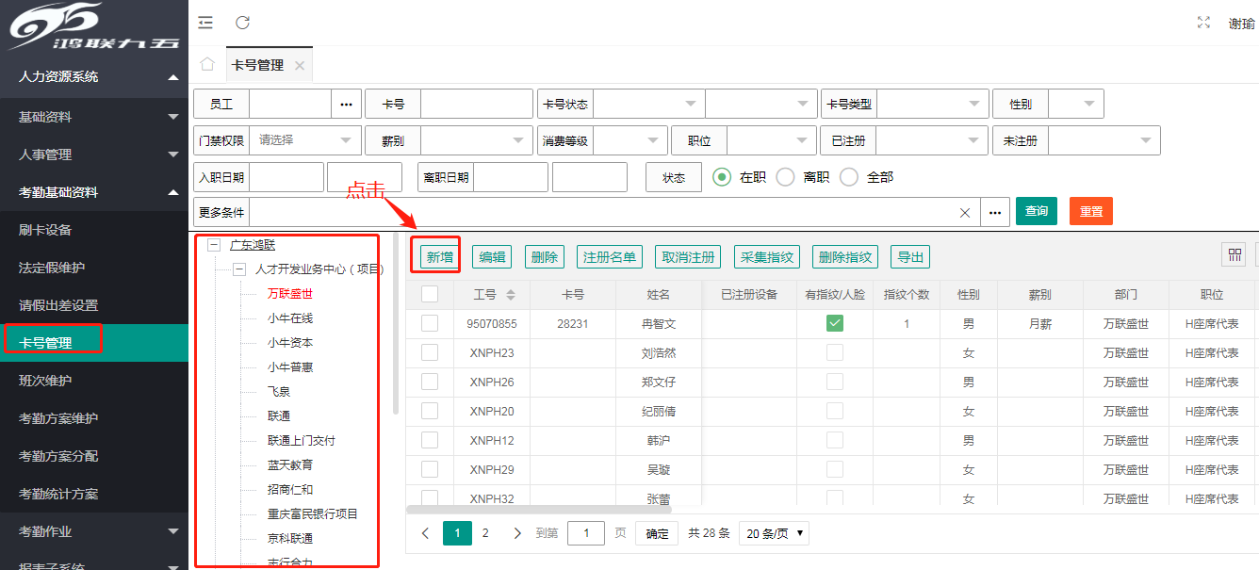
Task: Click the fullscreen icon in top bar
Action: click(x=1202, y=23)
